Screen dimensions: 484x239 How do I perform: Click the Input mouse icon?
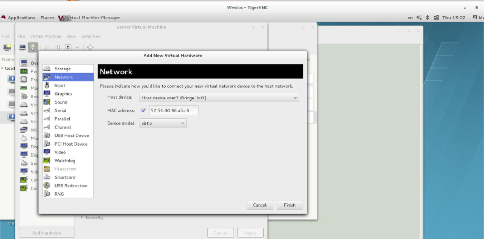click(47, 85)
